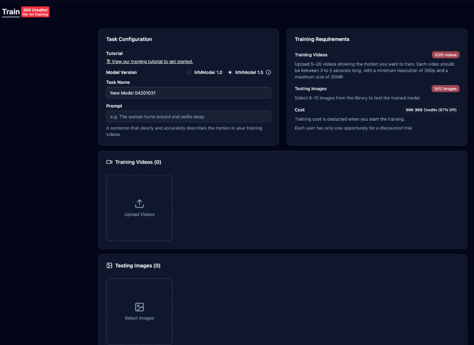Open the training tutorial link
474x345 pixels.
(152, 62)
